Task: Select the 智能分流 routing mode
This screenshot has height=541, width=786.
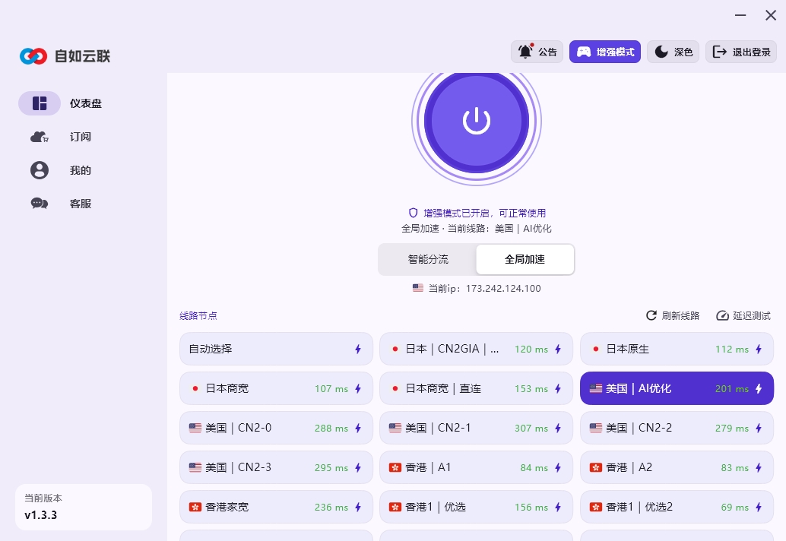Action: click(428, 259)
